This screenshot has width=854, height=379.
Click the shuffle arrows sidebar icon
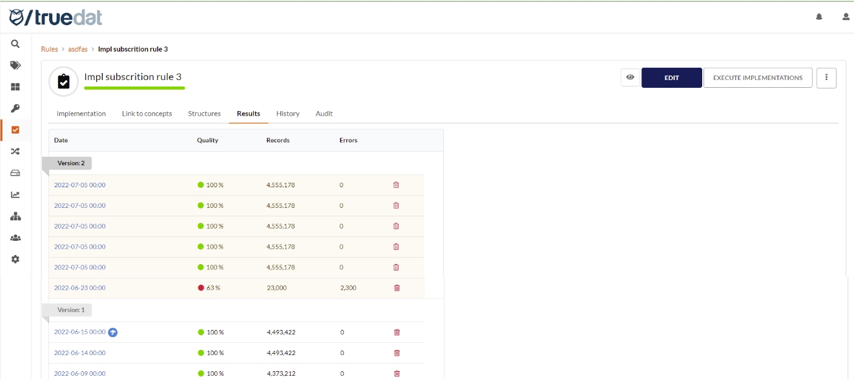click(16, 151)
